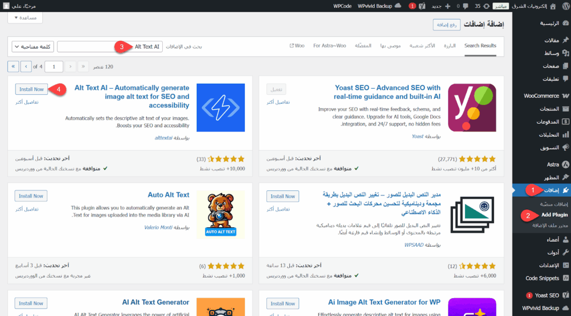571x316 pixels.
Task: Click the brush icon beside المظهر
Action: click(565, 178)
